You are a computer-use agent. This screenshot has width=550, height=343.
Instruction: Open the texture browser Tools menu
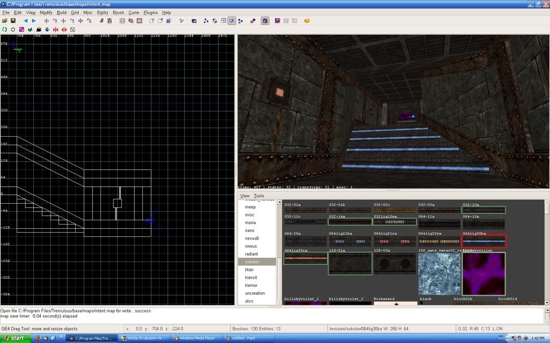259,196
